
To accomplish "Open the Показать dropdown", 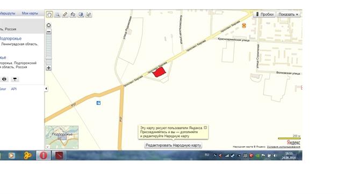I will point(288,15).
